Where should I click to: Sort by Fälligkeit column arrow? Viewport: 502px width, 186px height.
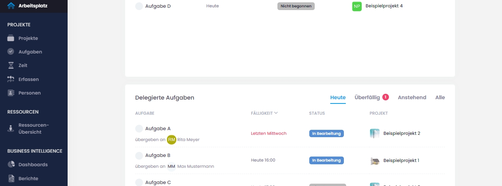[x=276, y=113]
